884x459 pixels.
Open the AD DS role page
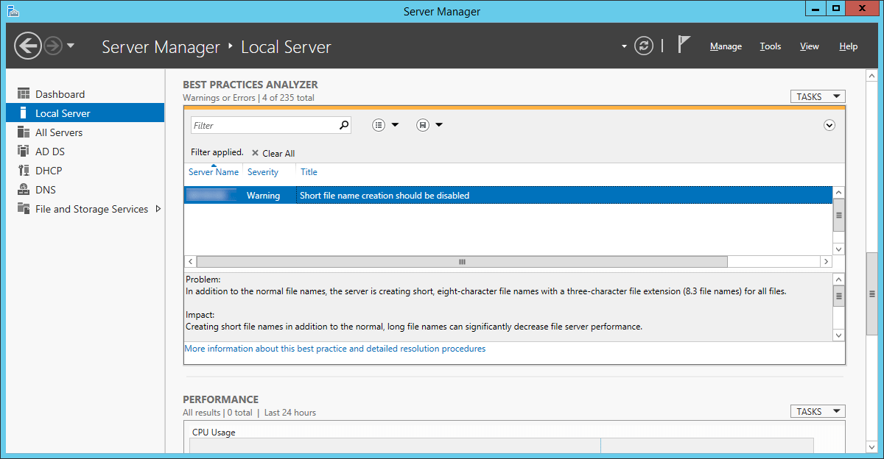[50, 152]
